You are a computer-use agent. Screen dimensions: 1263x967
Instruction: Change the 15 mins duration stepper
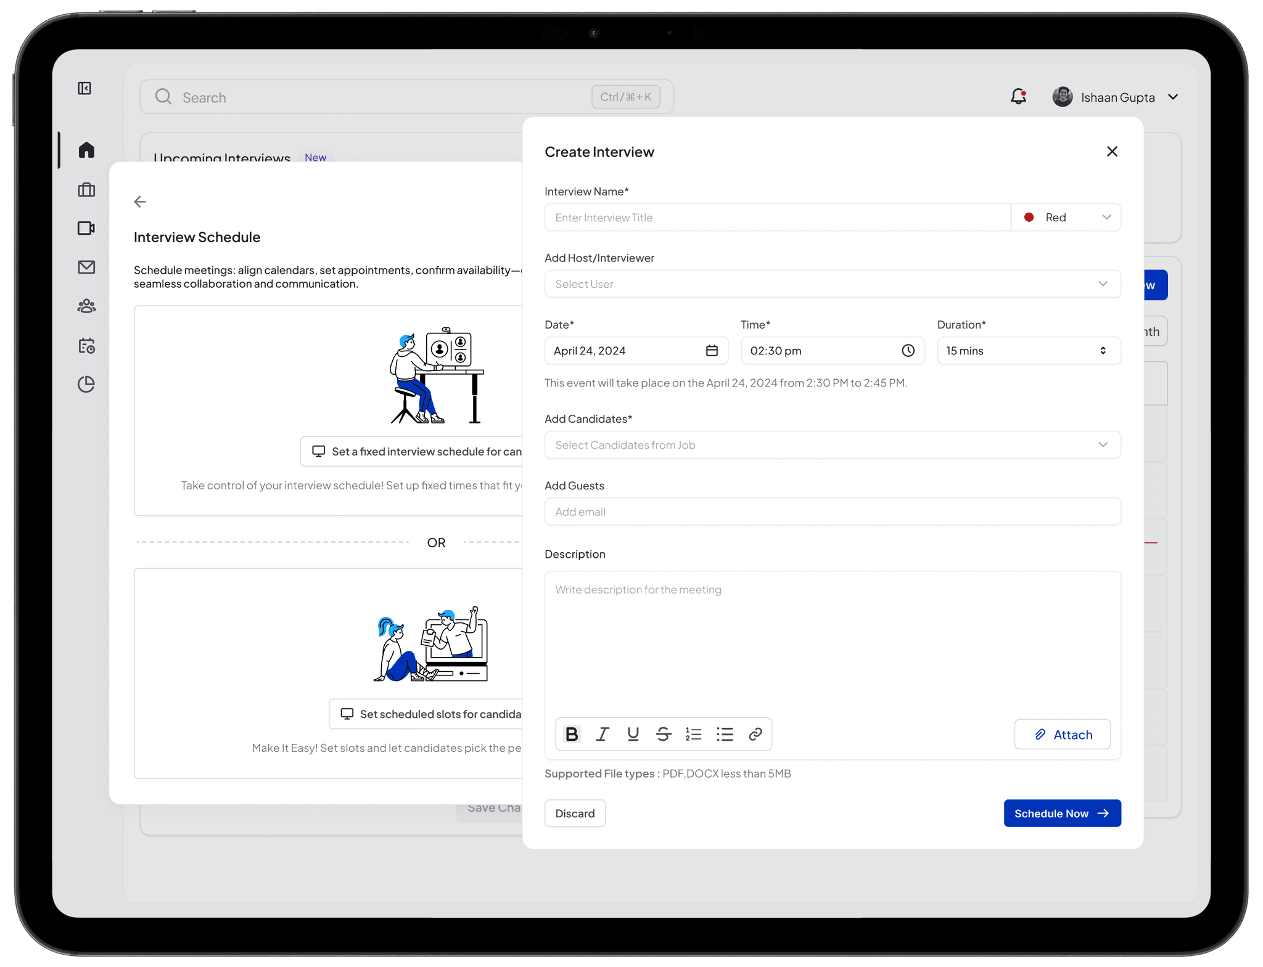[1103, 351]
